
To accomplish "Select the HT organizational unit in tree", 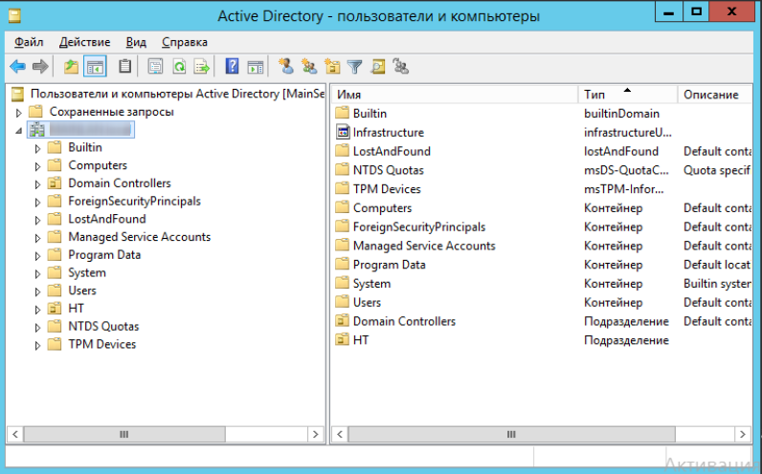I will [76, 309].
